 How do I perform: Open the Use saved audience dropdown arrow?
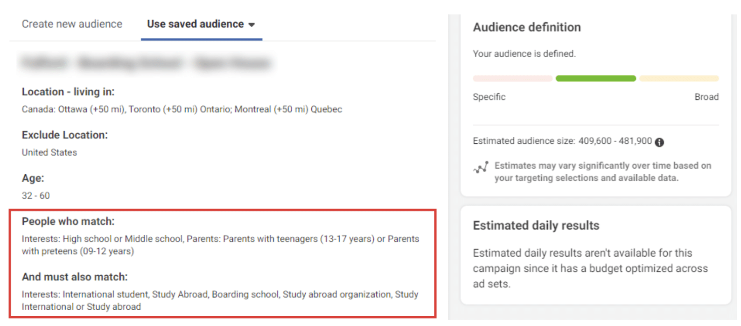point(252,25)
